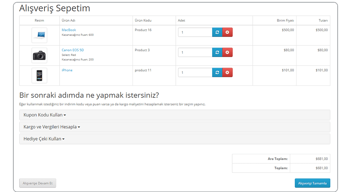Click the Ürün Adı column header
This screenshot has height=192, width=351.
point(68,20)
